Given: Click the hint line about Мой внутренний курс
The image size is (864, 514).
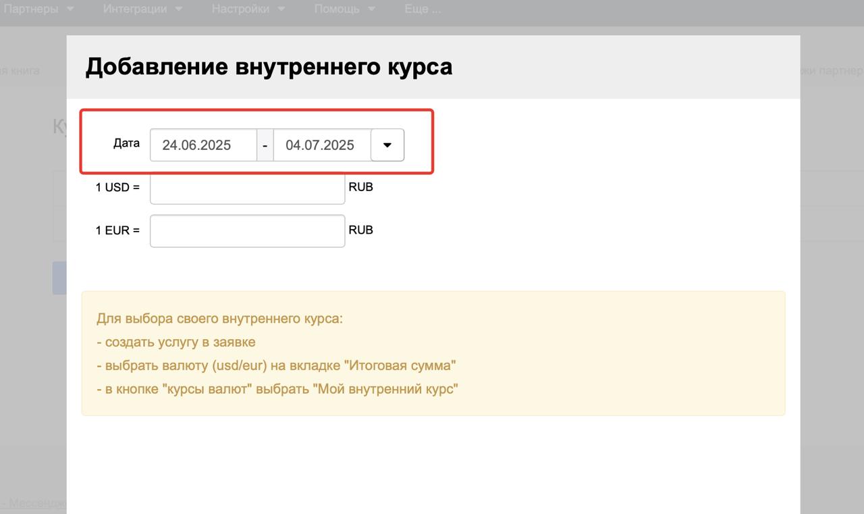Looking at the screenshot, I should (x=277, y=389).
